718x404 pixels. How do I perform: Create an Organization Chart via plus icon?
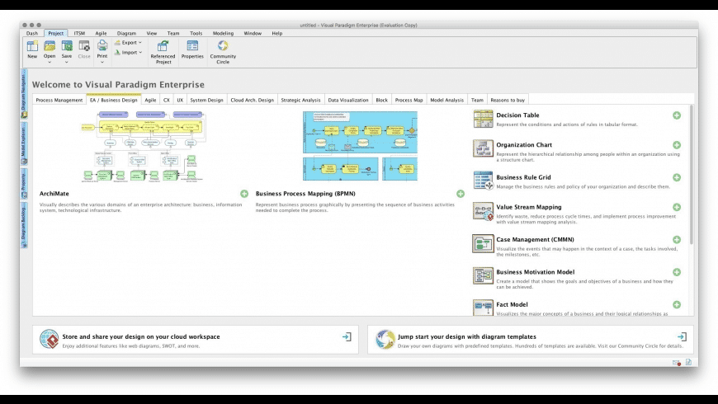677,145
